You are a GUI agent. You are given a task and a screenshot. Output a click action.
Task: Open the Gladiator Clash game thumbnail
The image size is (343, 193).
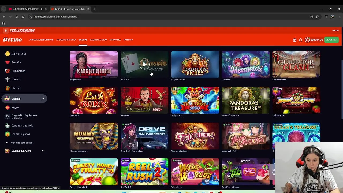(x=296, y=64)
